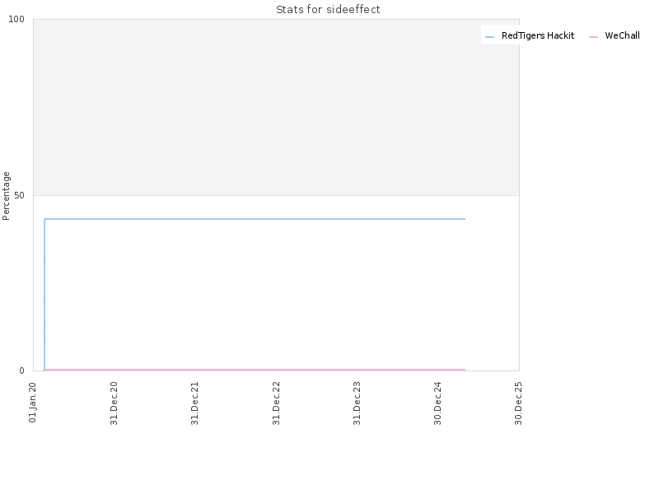
Task: Click the WeChall legend label
Action: click(x=622, y=35)
